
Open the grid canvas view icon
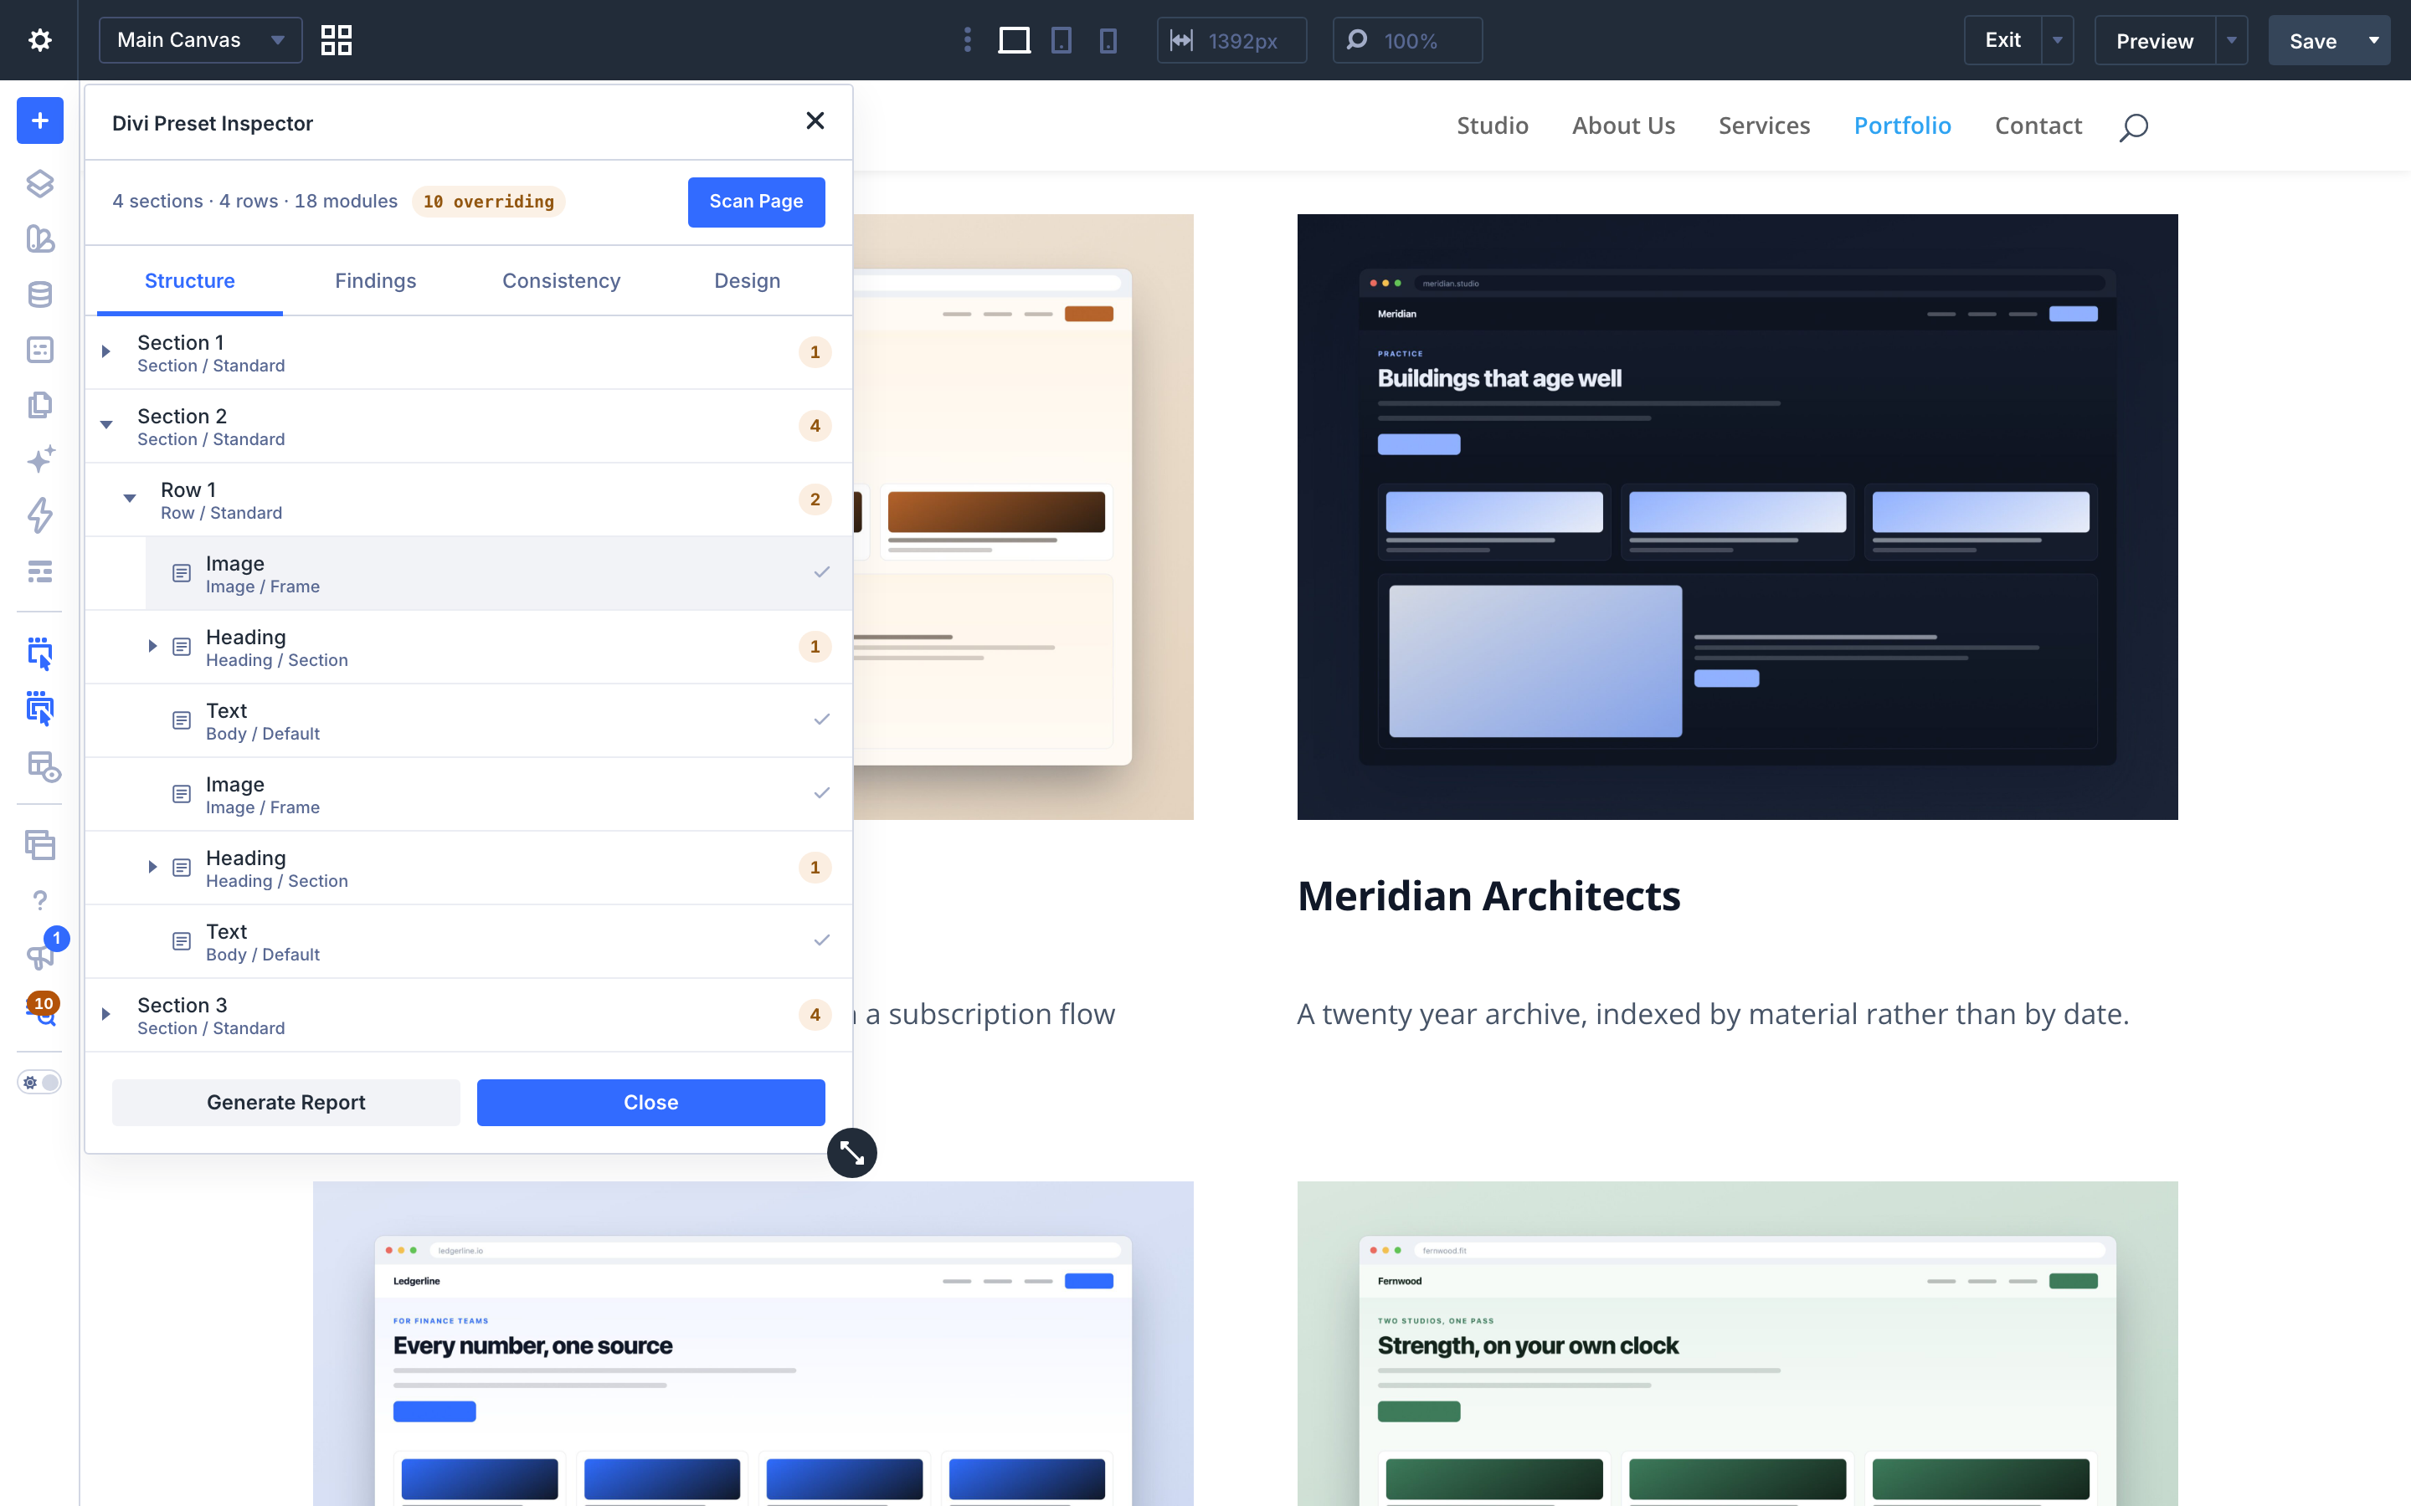coord(336,40)
